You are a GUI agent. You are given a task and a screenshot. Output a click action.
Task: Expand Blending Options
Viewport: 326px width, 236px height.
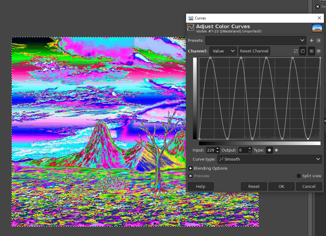[190, 168]
